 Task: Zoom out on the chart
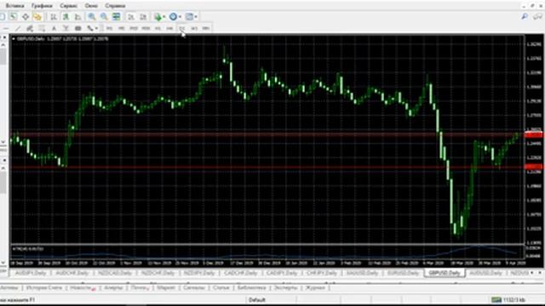tap(104, 17)
